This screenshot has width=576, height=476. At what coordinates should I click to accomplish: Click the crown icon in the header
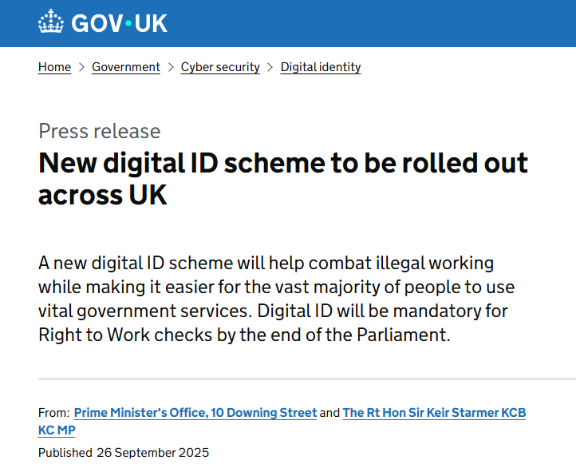click(x=51, y=22)
